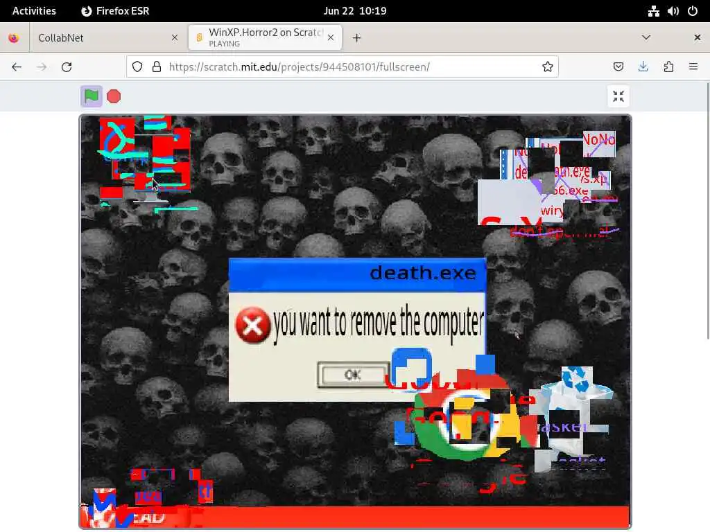The image size is (710, 532).
Task: Reload the current page
Action: [x=67, y=67]
